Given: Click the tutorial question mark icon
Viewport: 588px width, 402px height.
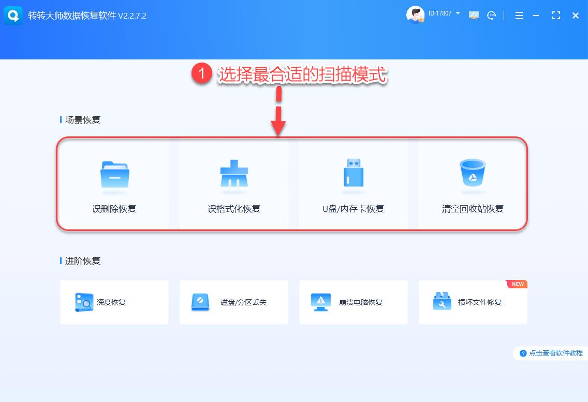Looking at the screenshot, I should point(523,353).
